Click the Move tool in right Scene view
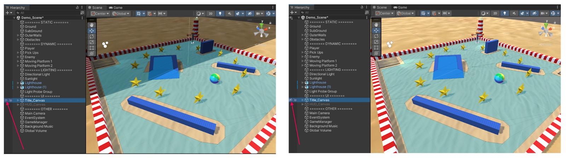 tap(376, 30)
